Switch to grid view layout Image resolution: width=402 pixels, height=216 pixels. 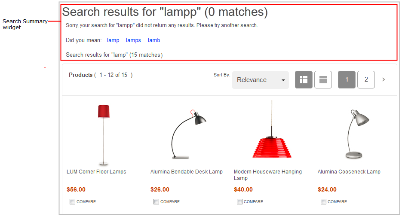pos(304,80)
